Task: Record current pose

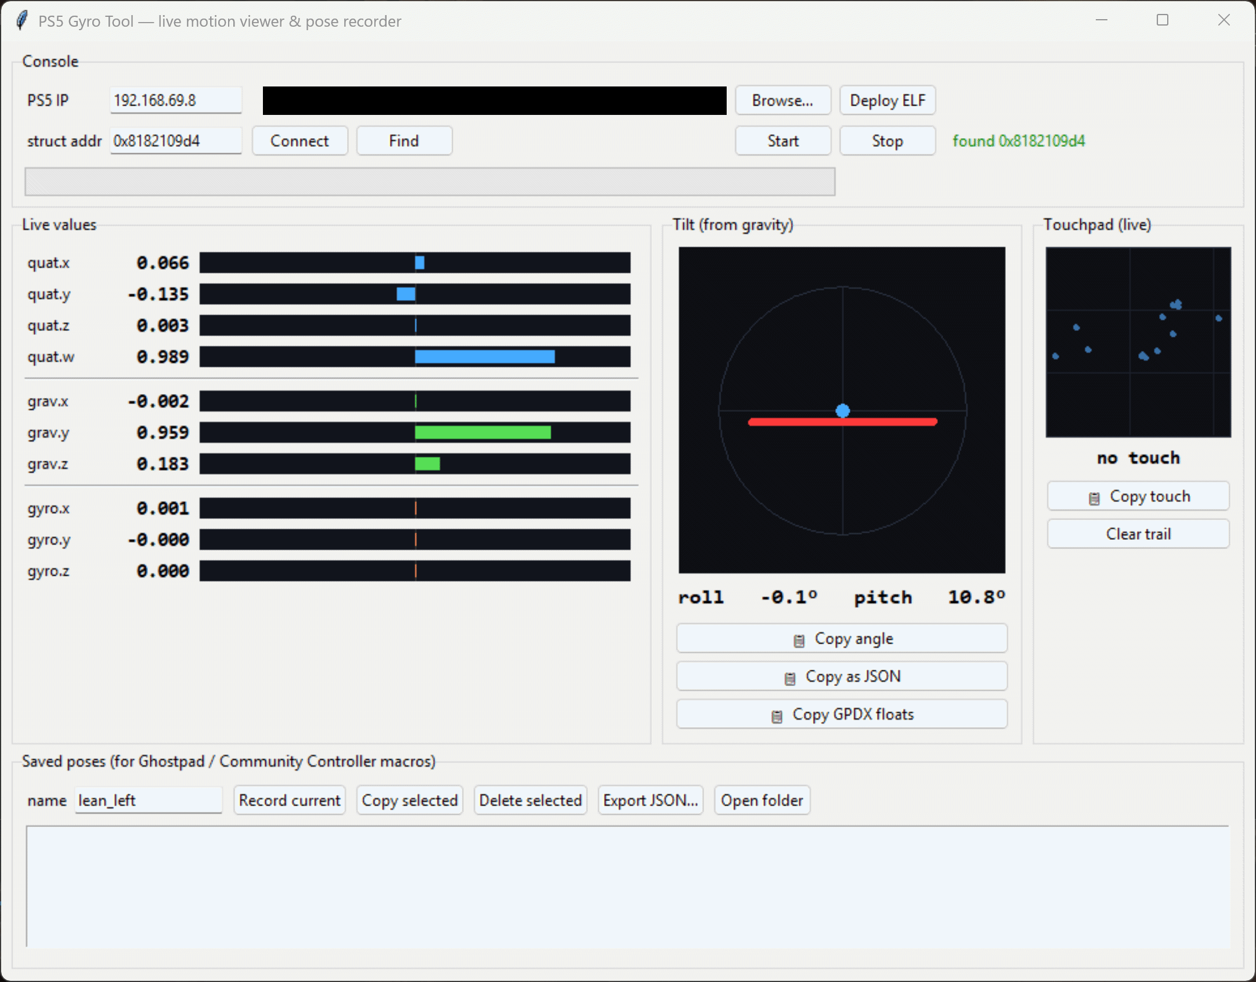Action: [x=290, y=800]
